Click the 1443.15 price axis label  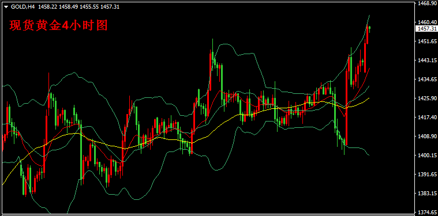point(427,60)
